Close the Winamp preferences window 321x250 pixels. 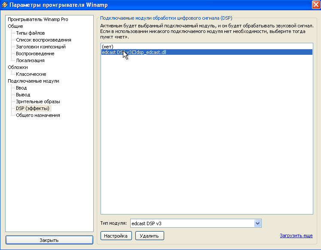coord(316,5)
